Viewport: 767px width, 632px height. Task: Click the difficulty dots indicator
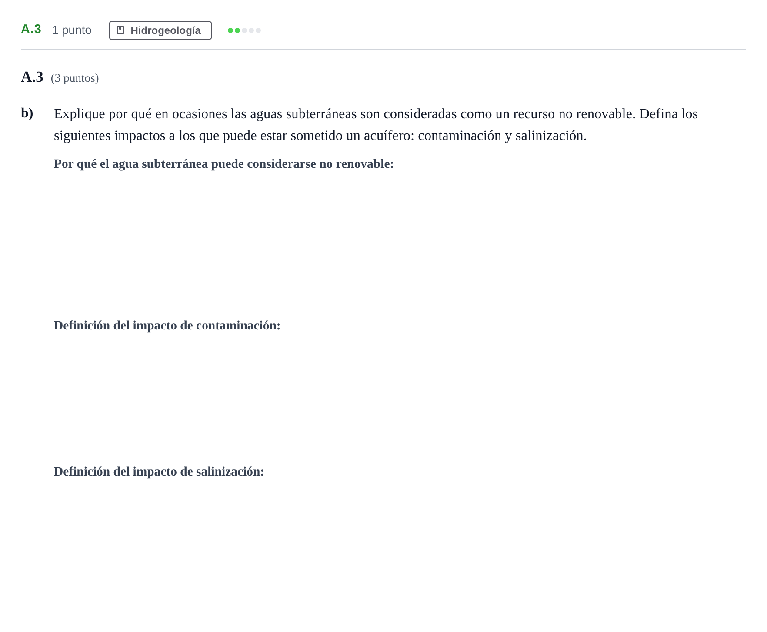click(x=244, y=30)
